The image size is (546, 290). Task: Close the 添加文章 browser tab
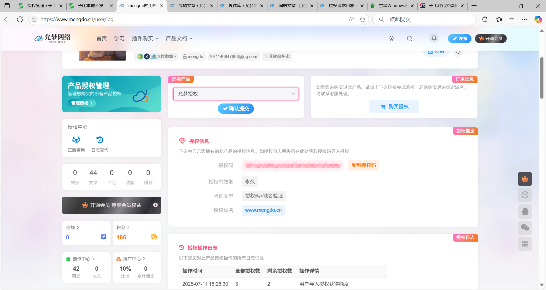click(212, 6)
